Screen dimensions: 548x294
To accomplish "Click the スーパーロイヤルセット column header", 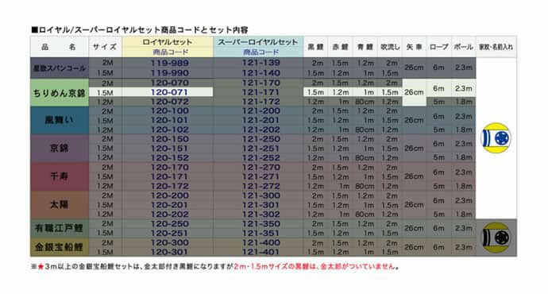I will 258,47.
